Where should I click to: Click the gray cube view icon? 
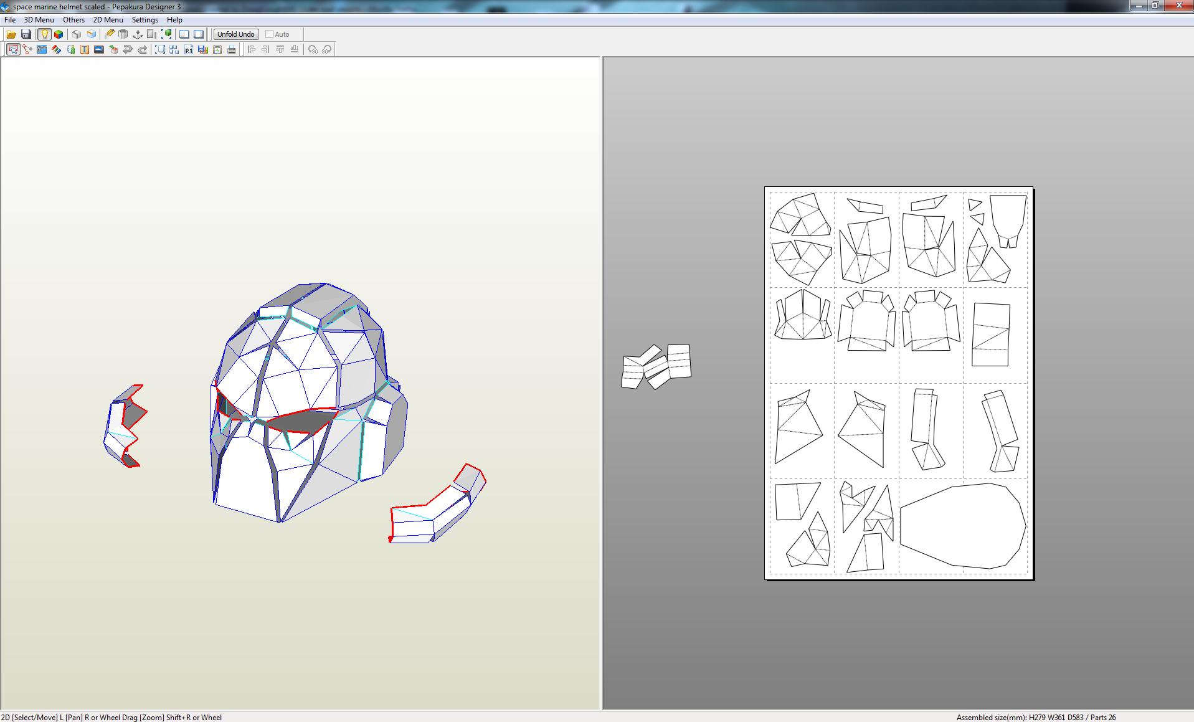(x=77, y=34)
